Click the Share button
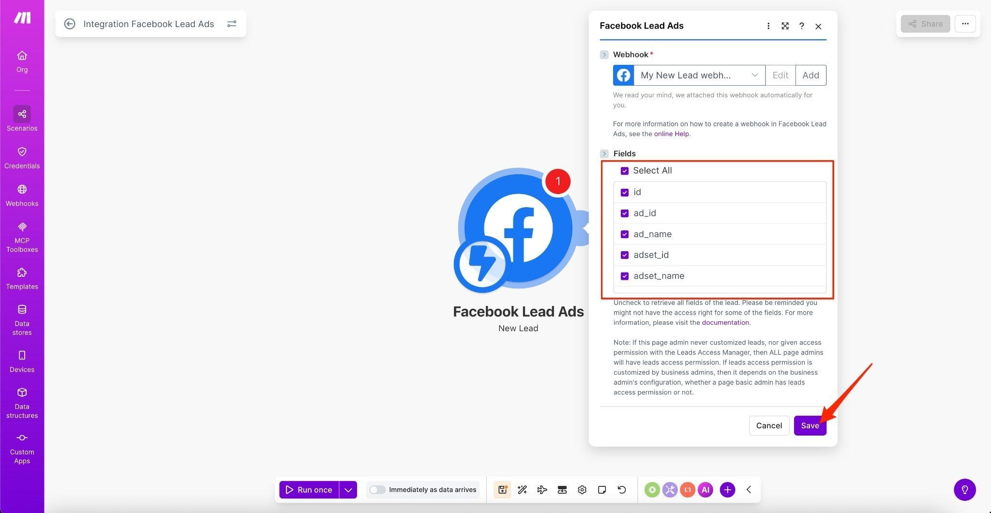This screenshot has width=991, height=513. (925, 24)
